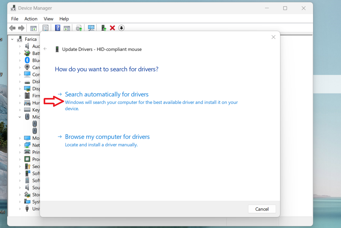Click the Bluetooth device category icon
The height and width of the screenshot is (228, 341).
pos(27,60)
